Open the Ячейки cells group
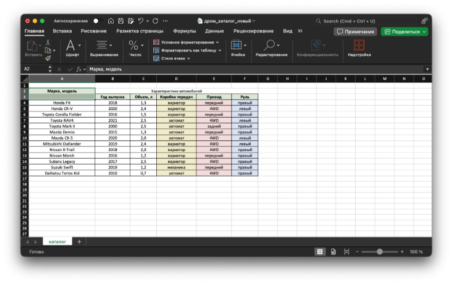The height and width of the screenshot is (284, 453). (238, 48)
